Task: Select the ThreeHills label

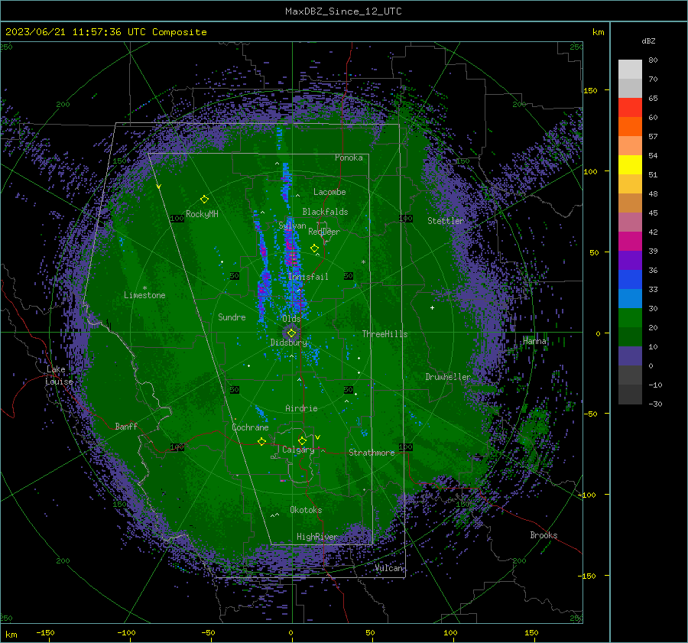Action: (385, 334)
